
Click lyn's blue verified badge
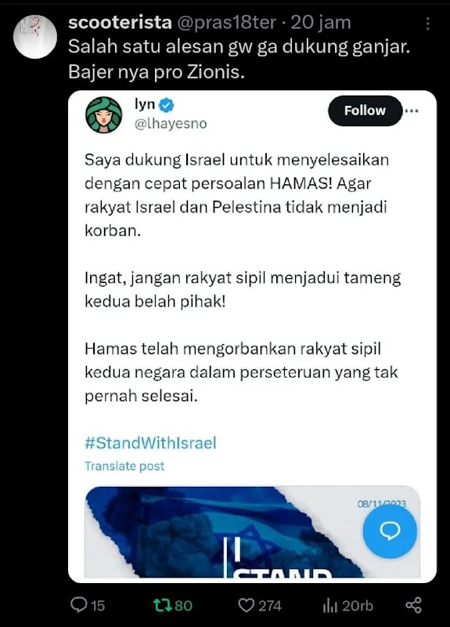coord(167,105)
